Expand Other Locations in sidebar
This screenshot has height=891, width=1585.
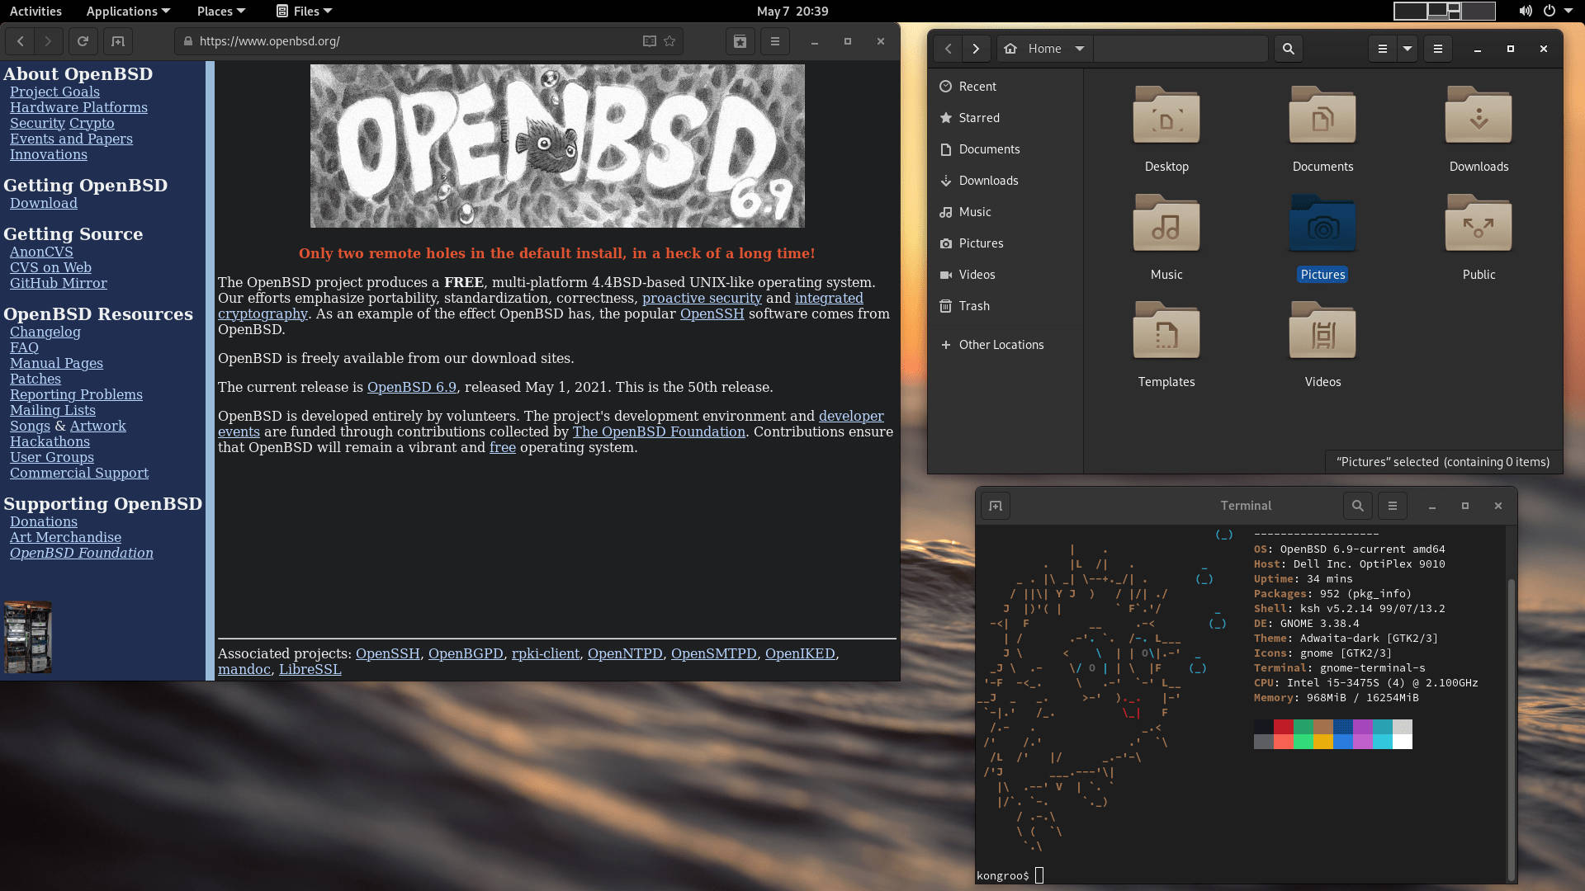(1001, 345)
